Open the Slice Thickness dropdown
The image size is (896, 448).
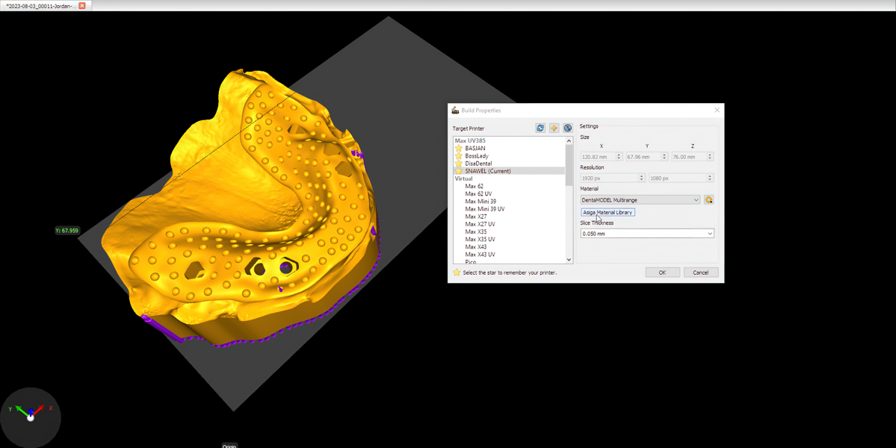click(x=647, y=234)
